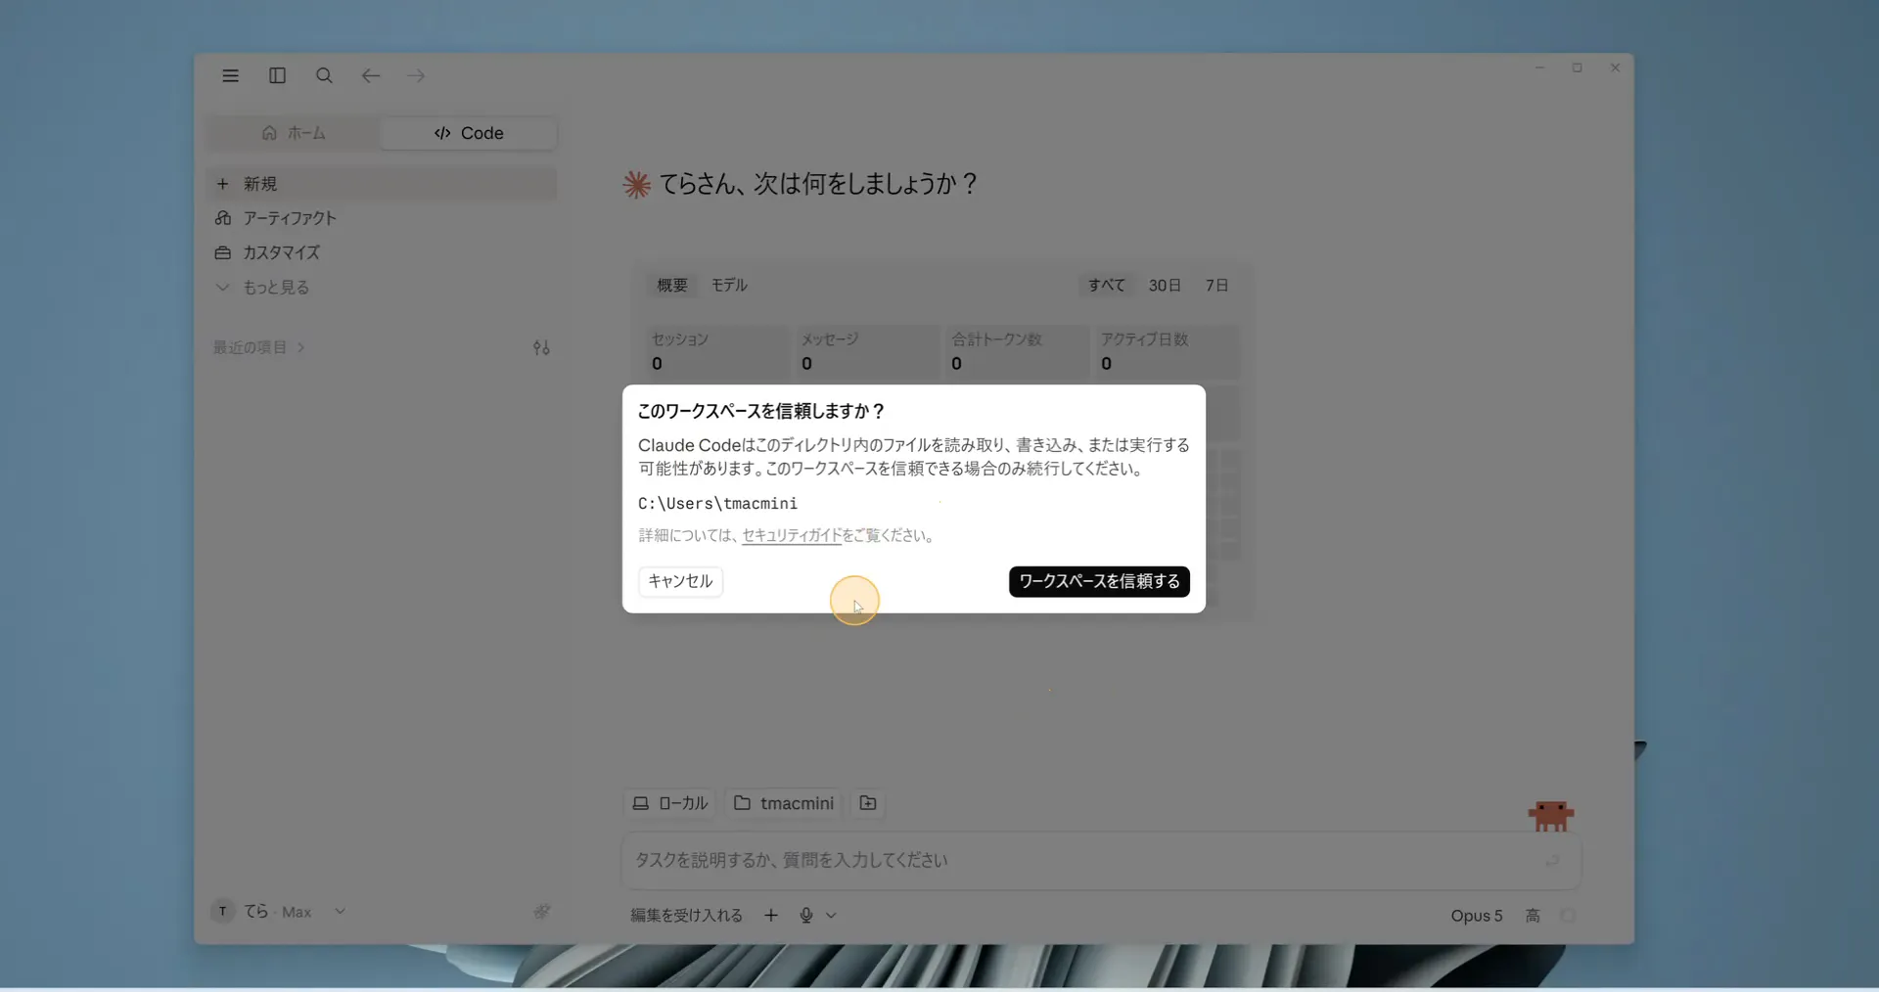Screen dimensions: 1879x992
Task: Expand the chevron beside the microphone
Action: click(x=831, y=915)
